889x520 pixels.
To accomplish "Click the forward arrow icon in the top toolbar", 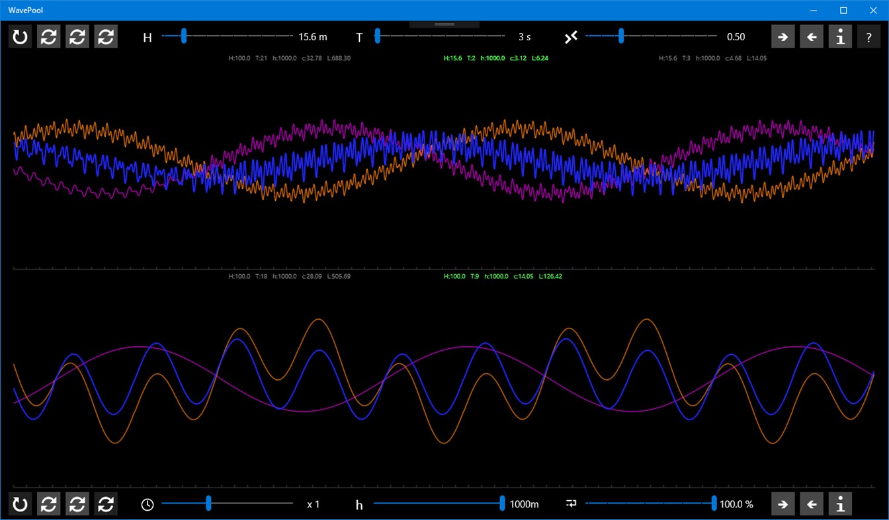I will point(783,36).
